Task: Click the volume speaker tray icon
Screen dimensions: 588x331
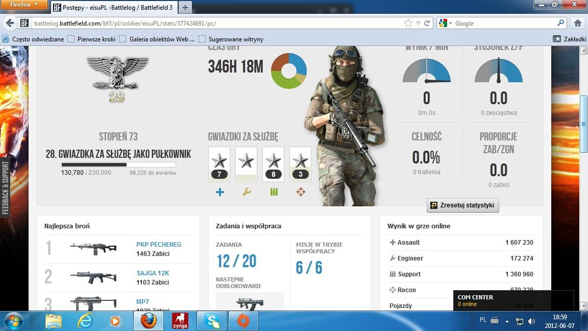Action: click(x=531, y=321)
